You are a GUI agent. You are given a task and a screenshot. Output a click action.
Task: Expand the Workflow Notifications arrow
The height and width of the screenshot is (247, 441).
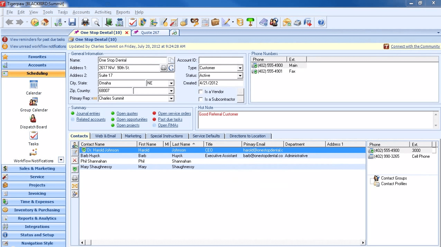[x=60, y=159]
